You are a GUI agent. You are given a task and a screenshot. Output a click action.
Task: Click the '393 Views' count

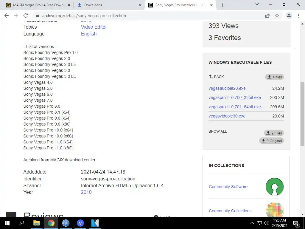(x=223, y=26)
